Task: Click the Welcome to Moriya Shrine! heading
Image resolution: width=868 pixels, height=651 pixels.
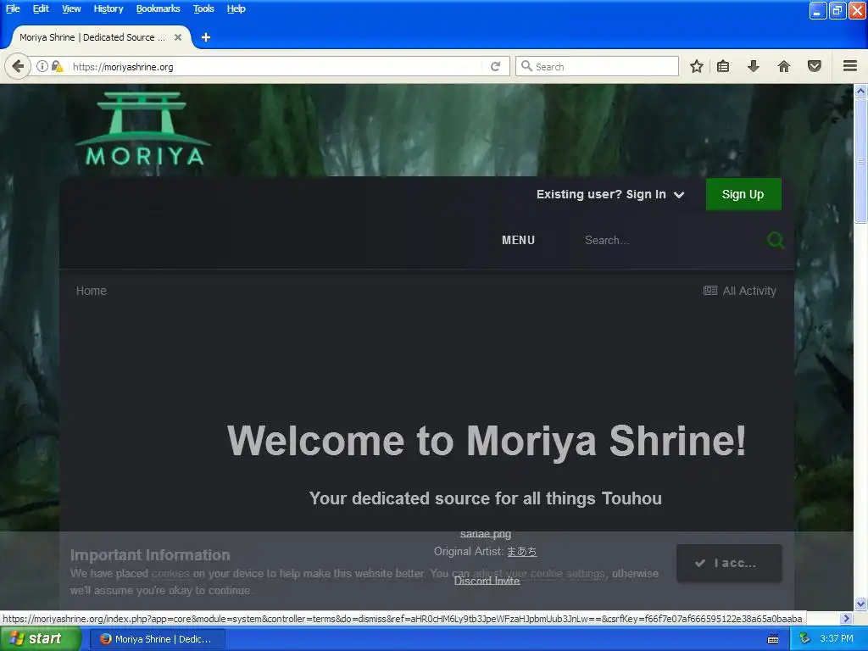Action: (x=487, y=441)
